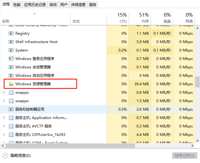Click Registry's 0.1 MB/秒 disk value

pyautogui.click(x=162, y=33)
